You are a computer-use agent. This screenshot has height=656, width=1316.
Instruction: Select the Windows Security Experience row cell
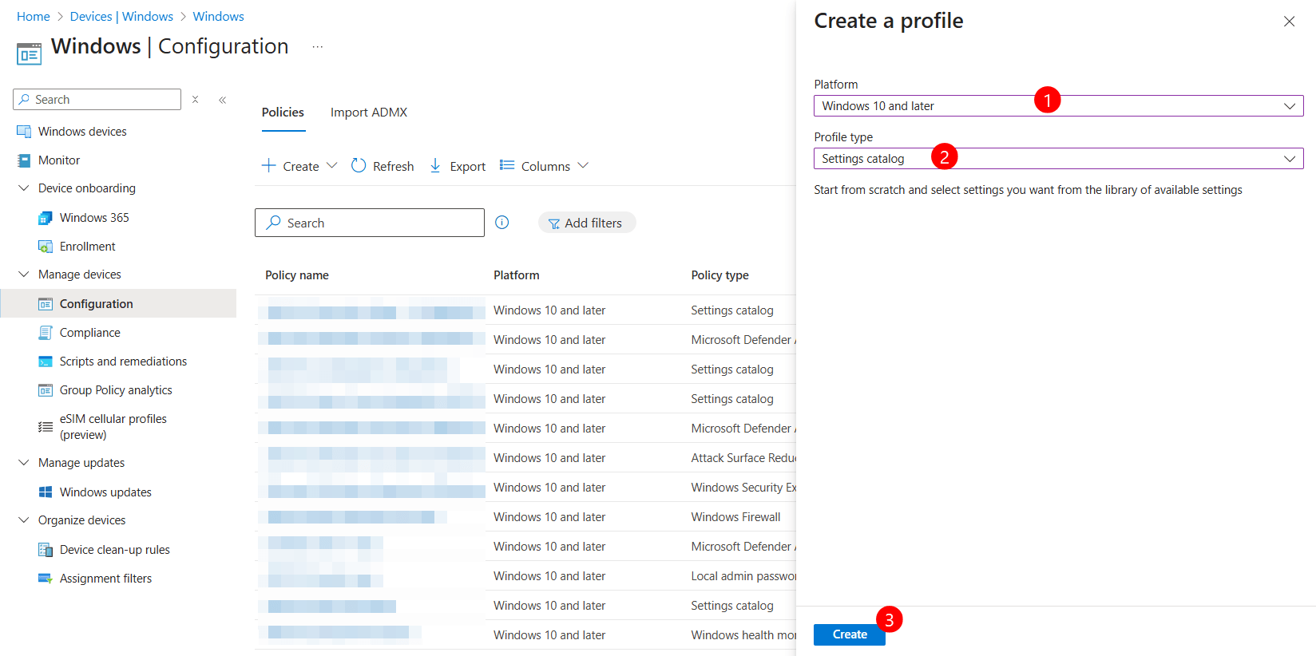[743, 488]
